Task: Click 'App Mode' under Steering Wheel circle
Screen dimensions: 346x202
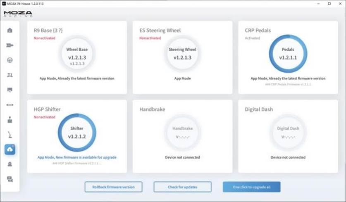Action: tap(182, 78)
